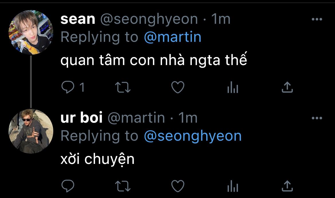335x198 pixels.
Task: Share sean's tweet
Action: pos(287,87)
